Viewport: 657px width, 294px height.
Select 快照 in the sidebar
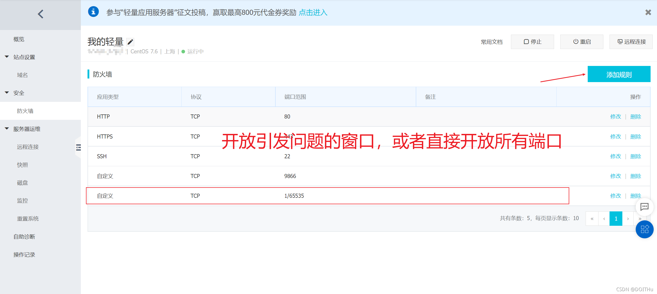click(22, 165)
